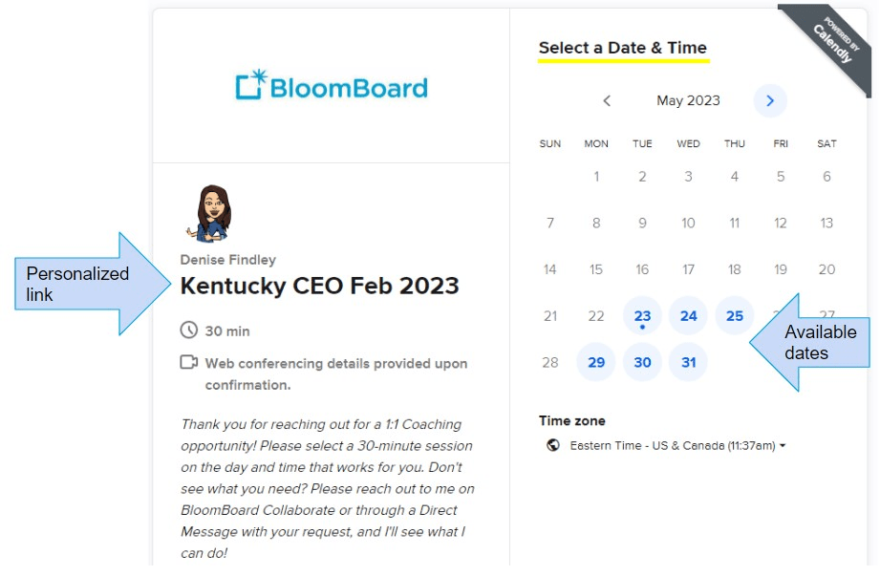Click the video camera web conferencing icon
The height and width of the screenshot is (576, 880).
click(188, 362)
